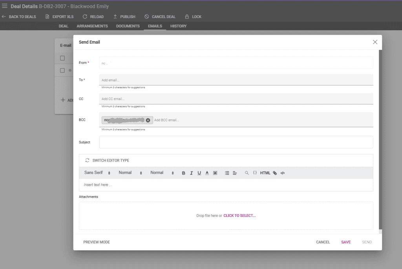402x269 pixels.
Task: Tick the E-mail header checkbox
Action: 62,58
